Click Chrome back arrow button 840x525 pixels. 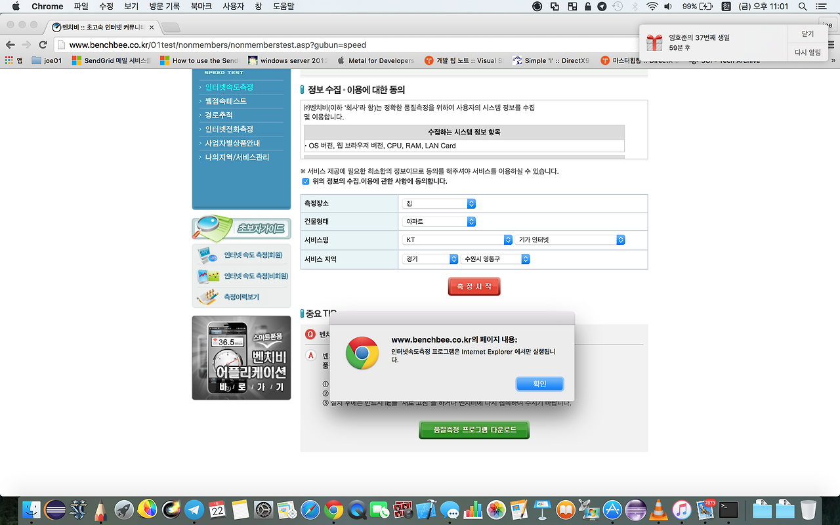pyautogui.click(x=10, y=45)
